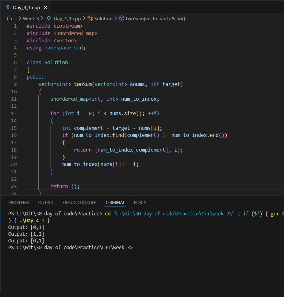Click the C++ file icon in breadcrumbs

[x=49, y=18]
